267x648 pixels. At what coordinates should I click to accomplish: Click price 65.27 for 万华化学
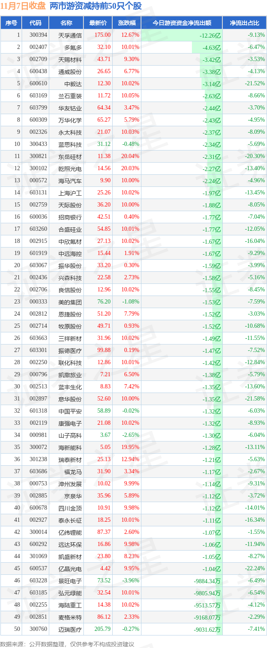104,120
